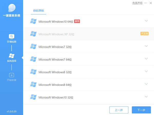
Task: Click the orange 不支持 badge
Action: (x=145, y=33)
